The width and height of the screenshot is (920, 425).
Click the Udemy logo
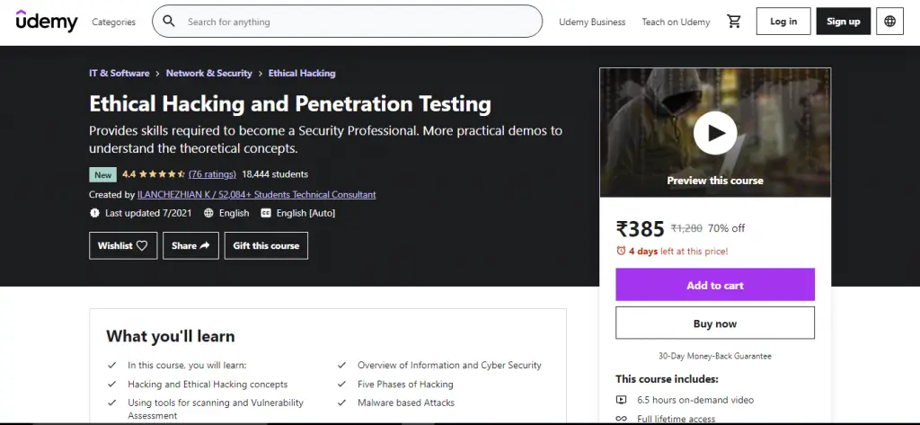[47, 22]
